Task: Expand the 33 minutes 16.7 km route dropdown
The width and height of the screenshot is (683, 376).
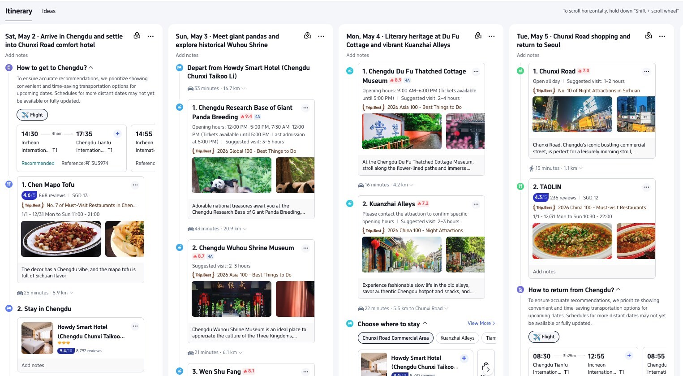Action: tap(243, 89)
